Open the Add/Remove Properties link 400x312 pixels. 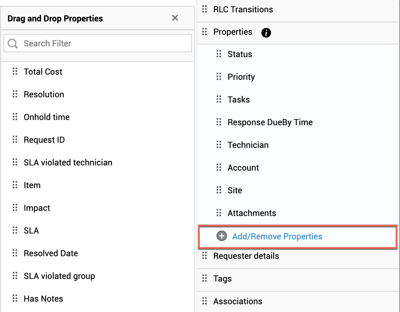(x=277, y=236)
